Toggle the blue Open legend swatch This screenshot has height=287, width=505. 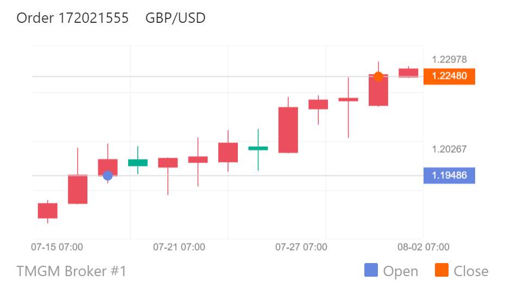click(371, 270)
